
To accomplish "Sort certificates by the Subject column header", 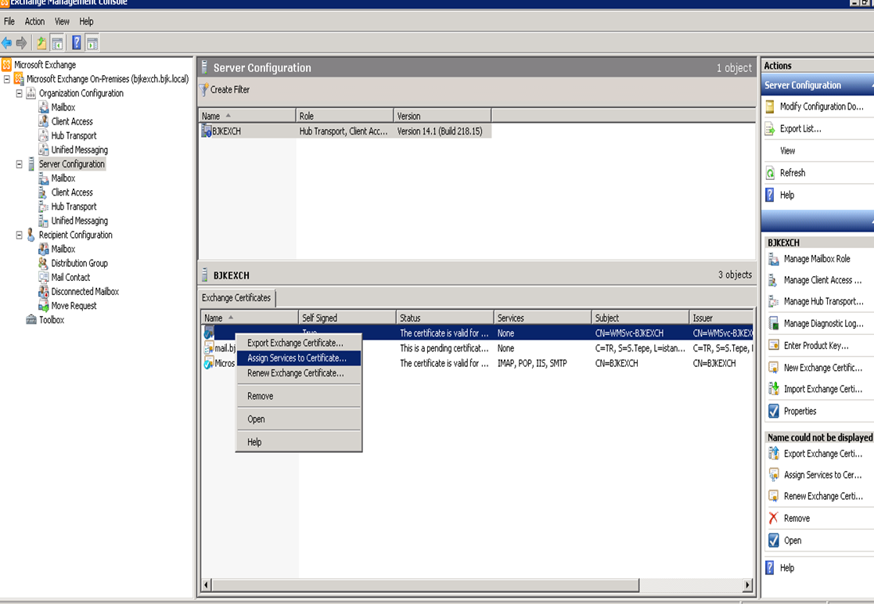I will point(640,318).
